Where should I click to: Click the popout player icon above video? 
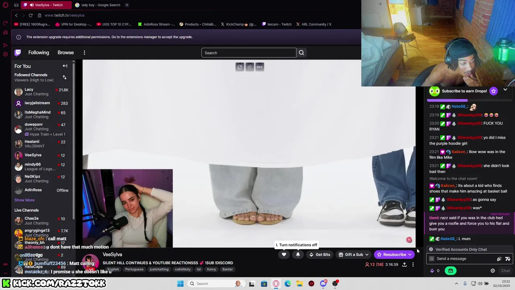point(240,67)
